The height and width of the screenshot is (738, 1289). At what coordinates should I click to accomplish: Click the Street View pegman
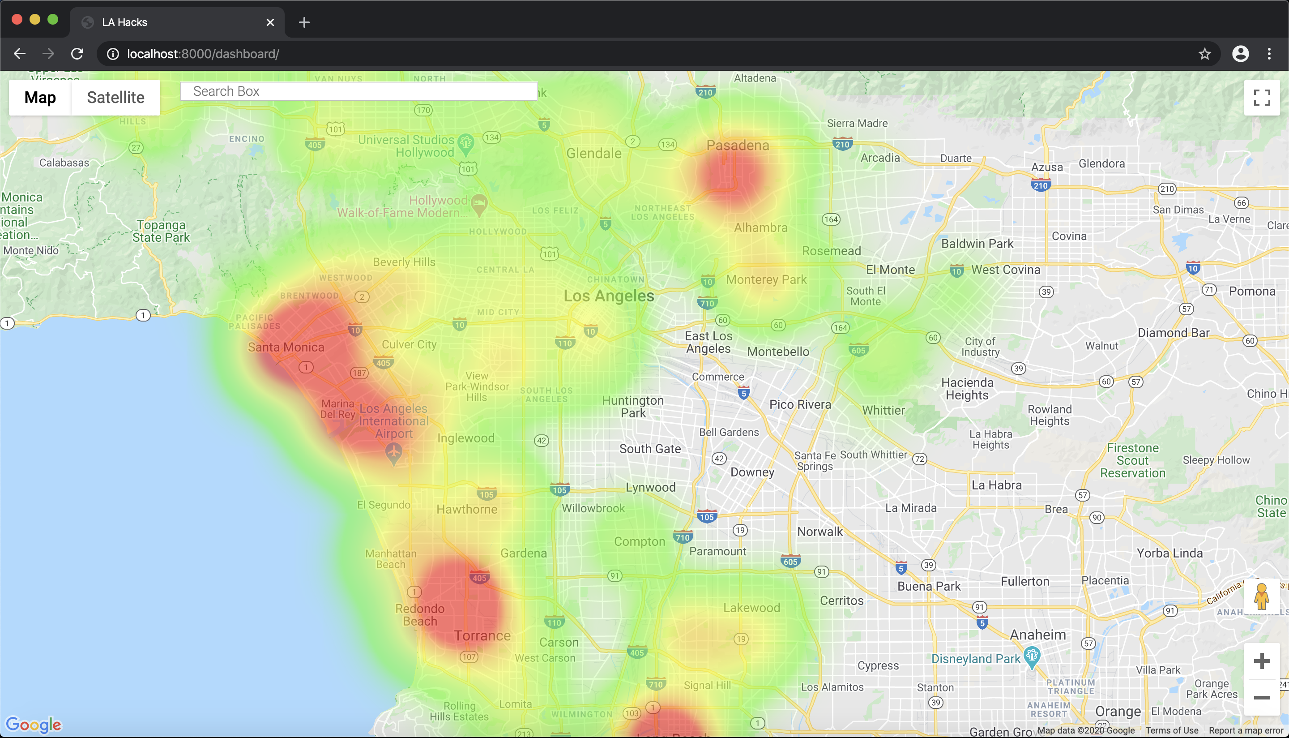pyautogui.click(x=1262, y=596)
